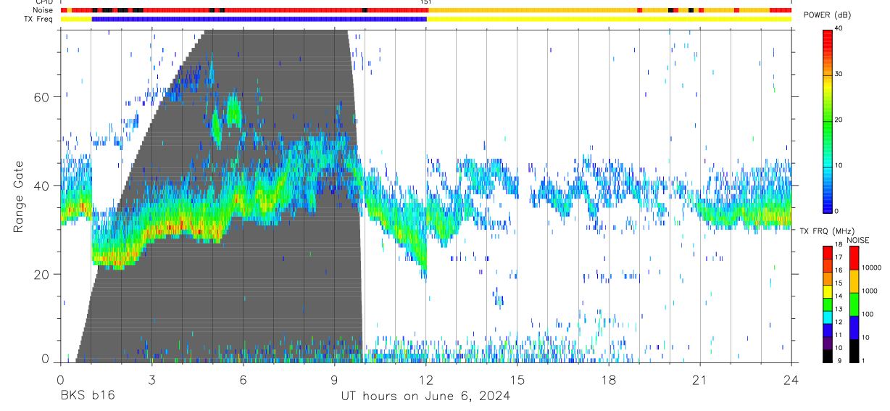Click the NOISE legend title
The width and height of the screenshot is (890, 411).
click(857, 240)
